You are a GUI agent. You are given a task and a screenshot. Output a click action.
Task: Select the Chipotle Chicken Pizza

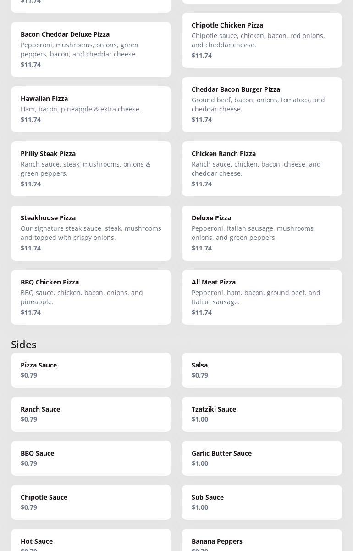click(262, 40)
